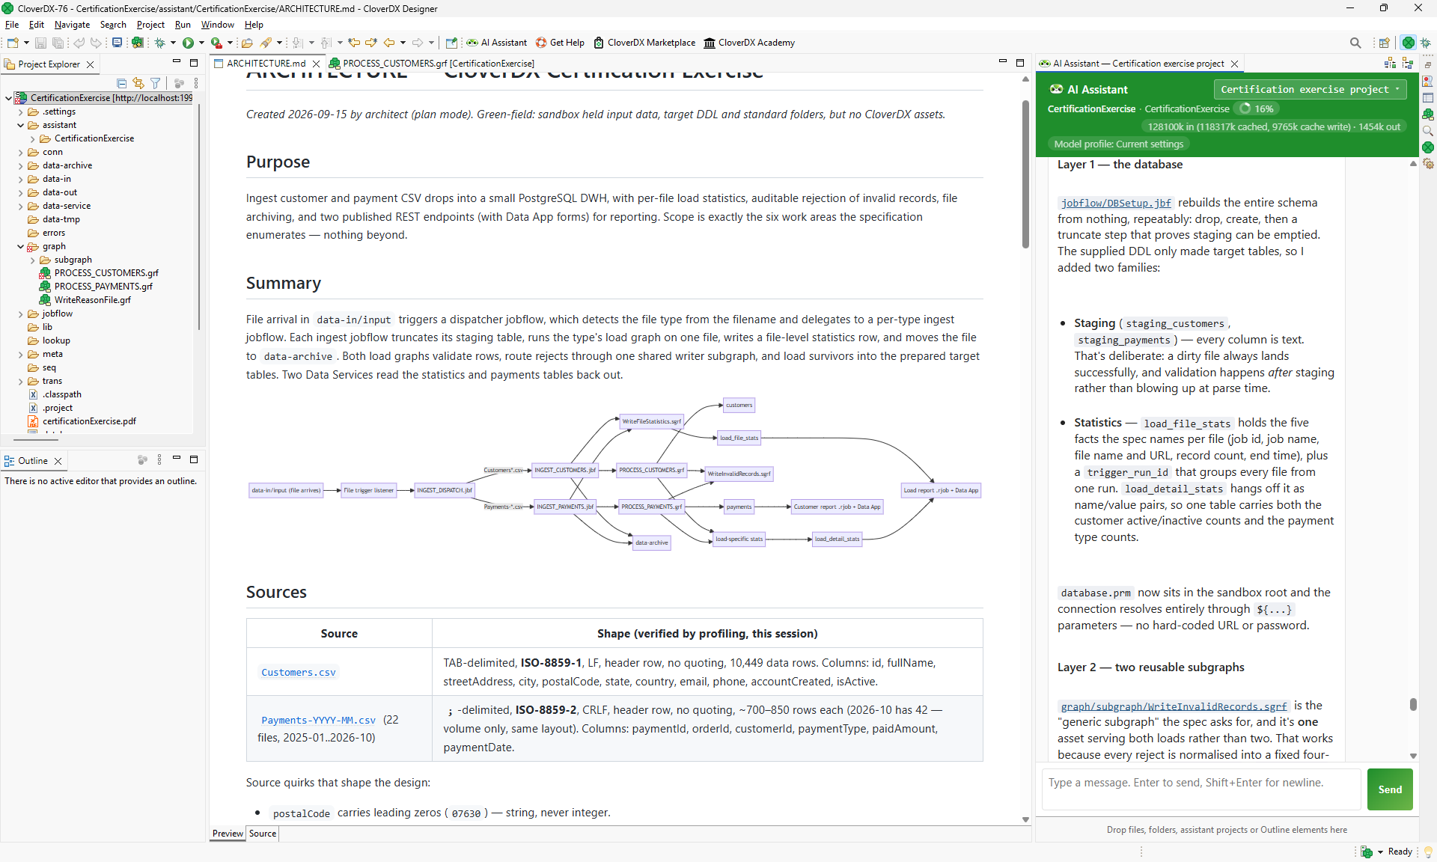Click the Run with external tools icon
The width and height of the screenshot is (1437, 862).
click(x=216, y=43)
